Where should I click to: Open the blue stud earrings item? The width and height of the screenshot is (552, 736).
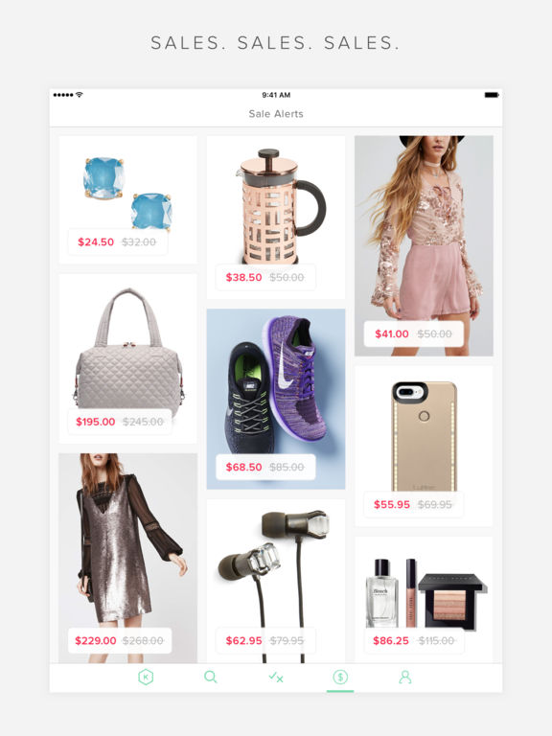coord(127,200)
